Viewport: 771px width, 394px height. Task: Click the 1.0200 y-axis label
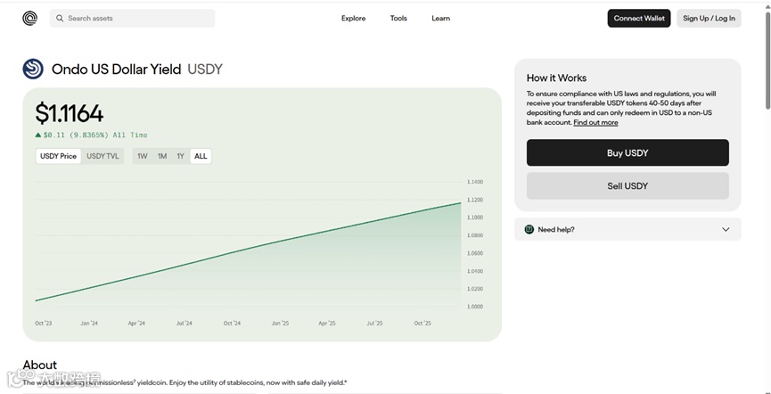pos(475,289)
